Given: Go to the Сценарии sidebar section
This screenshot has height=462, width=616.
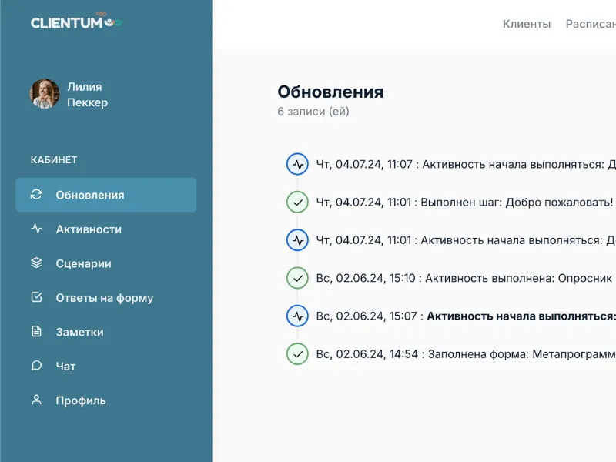Looking at the screenshot, I should pyautogui.click(x=83, y=263).
